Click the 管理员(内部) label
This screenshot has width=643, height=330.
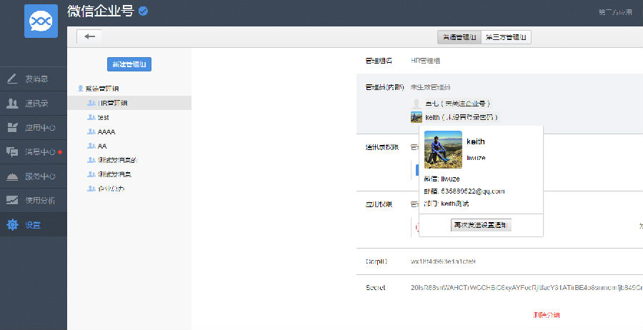(x=384, y=87)
